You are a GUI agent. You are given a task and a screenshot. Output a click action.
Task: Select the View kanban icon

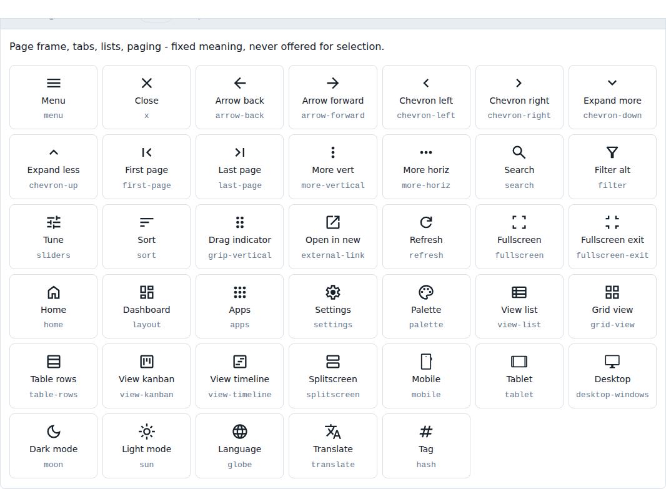(147, 362)
